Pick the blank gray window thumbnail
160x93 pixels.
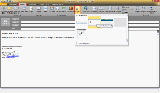click(x=120, y=22)
